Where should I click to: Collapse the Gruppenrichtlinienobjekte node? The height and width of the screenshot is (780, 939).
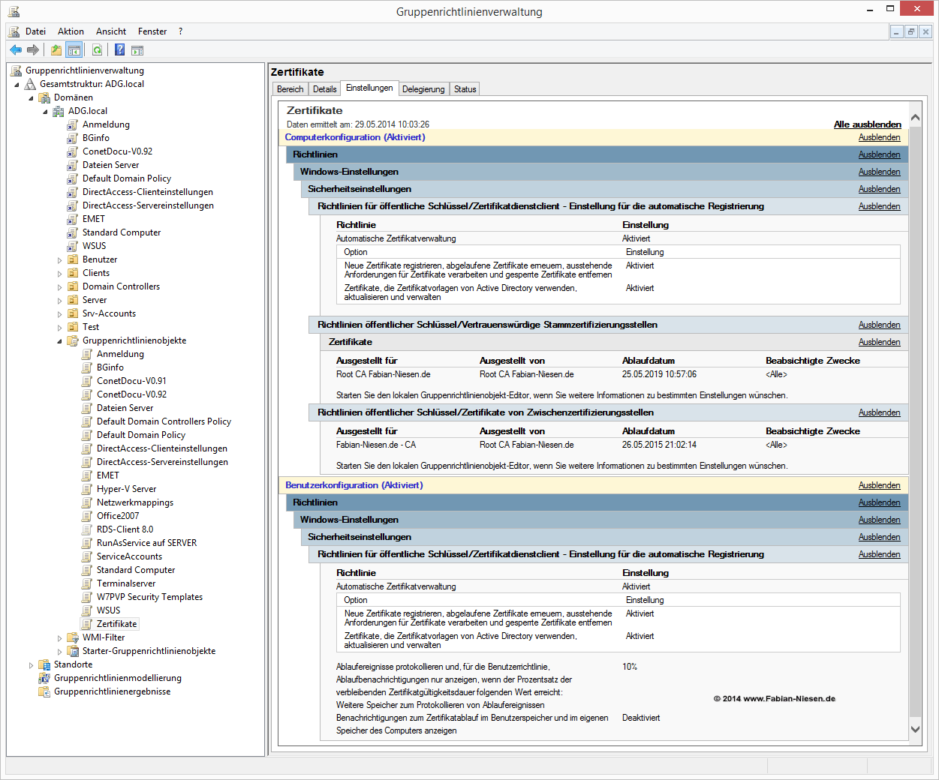pyautogui.click(x=60, y=341)
